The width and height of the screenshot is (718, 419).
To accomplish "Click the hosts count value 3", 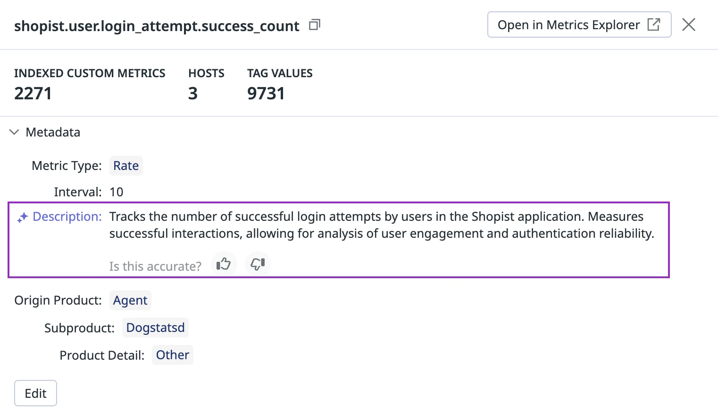I will (193, 94).
